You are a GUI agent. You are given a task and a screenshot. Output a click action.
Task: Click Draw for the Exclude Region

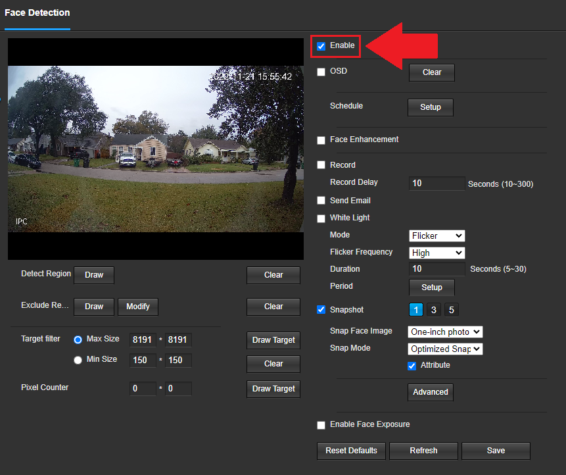pyautogui.click(x=94, y=307)
